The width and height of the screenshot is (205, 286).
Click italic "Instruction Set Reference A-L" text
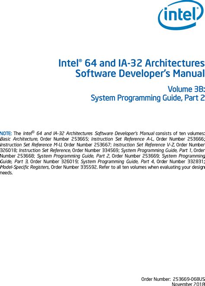tap(122, 139)
